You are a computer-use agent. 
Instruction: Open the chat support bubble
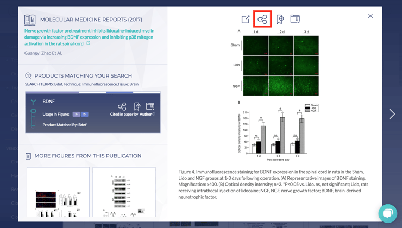388,213
